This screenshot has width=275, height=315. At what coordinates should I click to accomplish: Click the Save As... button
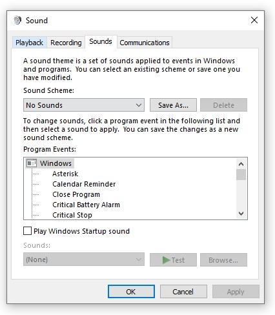(173, 105)
